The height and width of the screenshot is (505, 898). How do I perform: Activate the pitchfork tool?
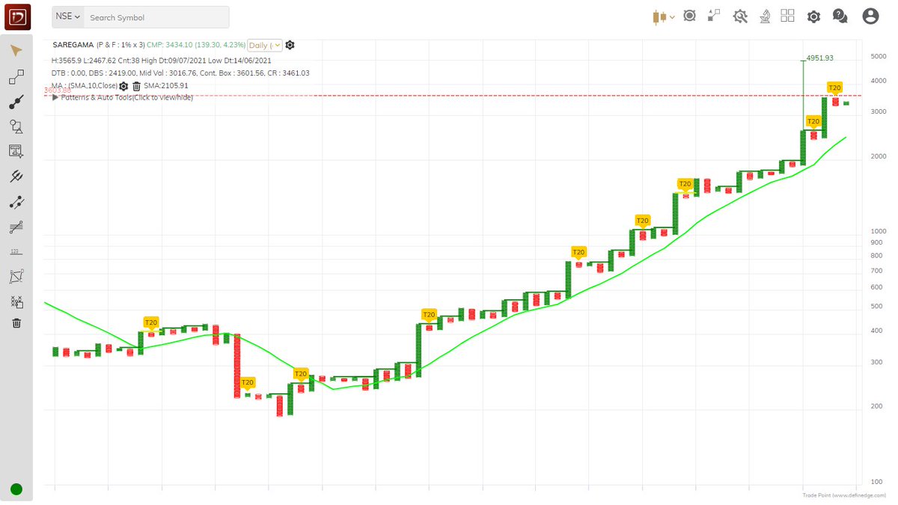click(16, 177)
